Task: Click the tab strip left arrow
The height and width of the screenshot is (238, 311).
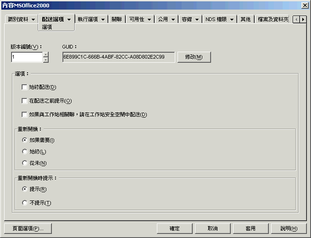Action: (x=296, y=20)
